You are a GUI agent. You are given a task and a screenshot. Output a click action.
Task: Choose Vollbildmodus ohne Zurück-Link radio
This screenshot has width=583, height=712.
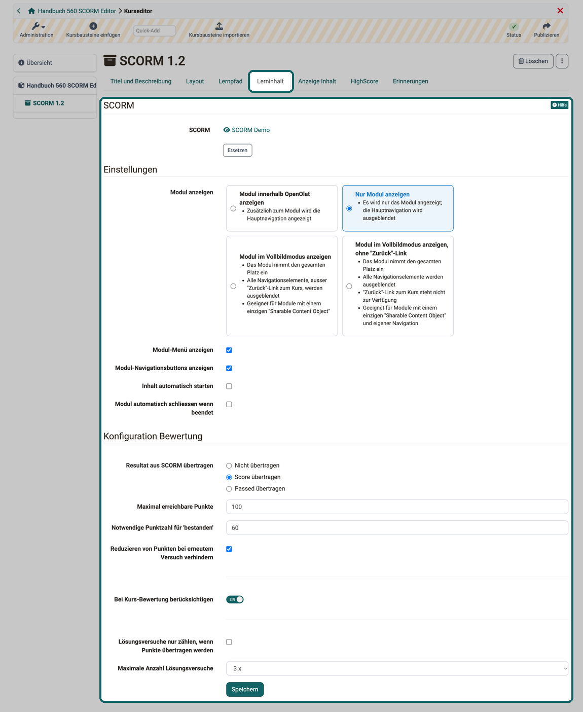click(x=349, y=286)
